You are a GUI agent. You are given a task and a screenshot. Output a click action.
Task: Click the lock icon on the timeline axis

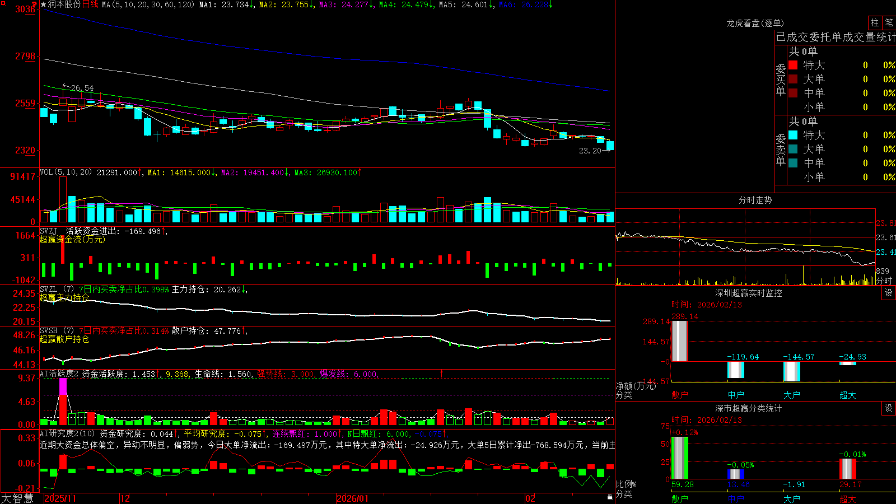pyautogui.click(x=610, y=497)
